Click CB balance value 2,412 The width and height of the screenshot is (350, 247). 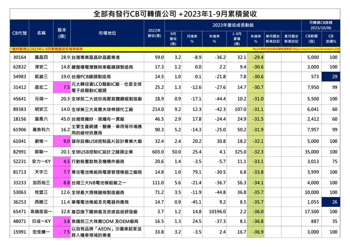pyautogui.click(x=313, y=119)
